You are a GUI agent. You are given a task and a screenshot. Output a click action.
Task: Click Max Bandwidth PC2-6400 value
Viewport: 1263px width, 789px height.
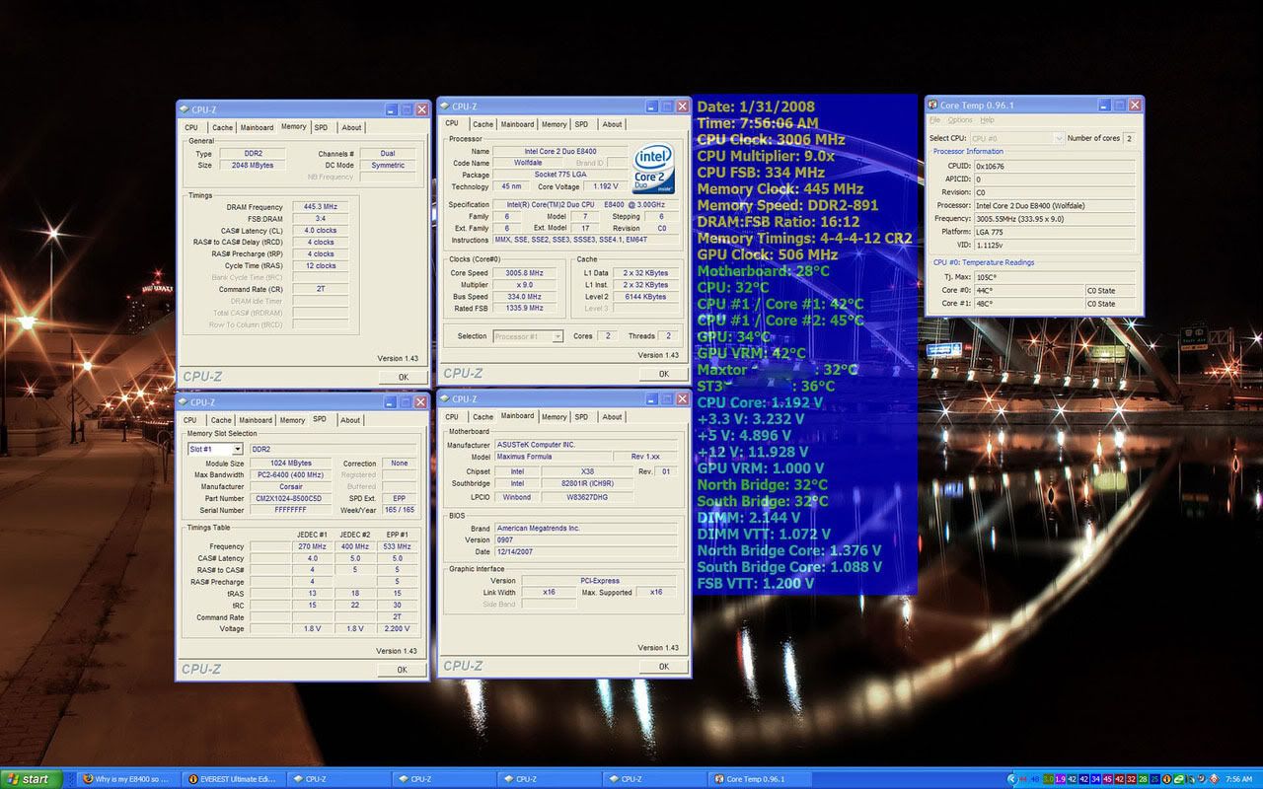tap(292, 475)
